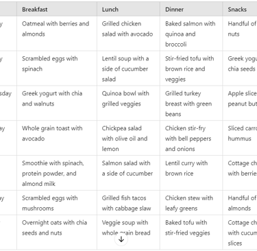Screen dimensions: 257x251
Task: Click the Smoothie with spinach and protein powder cell
Action: pos(57,173)
